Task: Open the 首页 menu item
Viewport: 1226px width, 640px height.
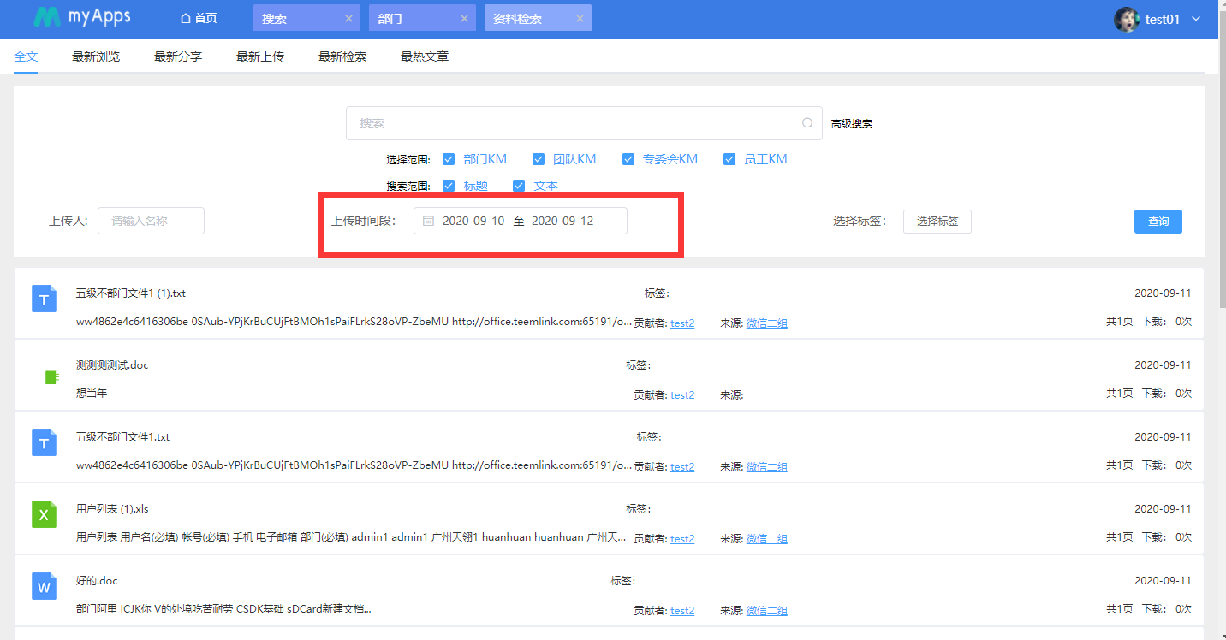Action: (199, 17)
